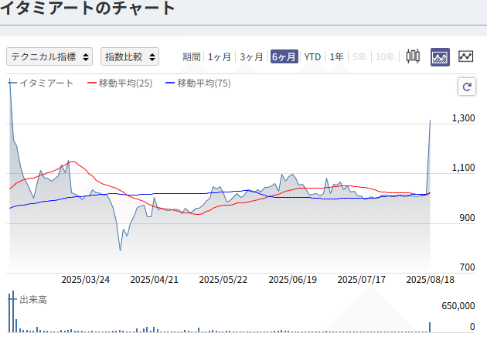Viewport: 487px width, 340px height.
Task: Toggle the 移動平均(75) legend entry
Action: [198, 83]
